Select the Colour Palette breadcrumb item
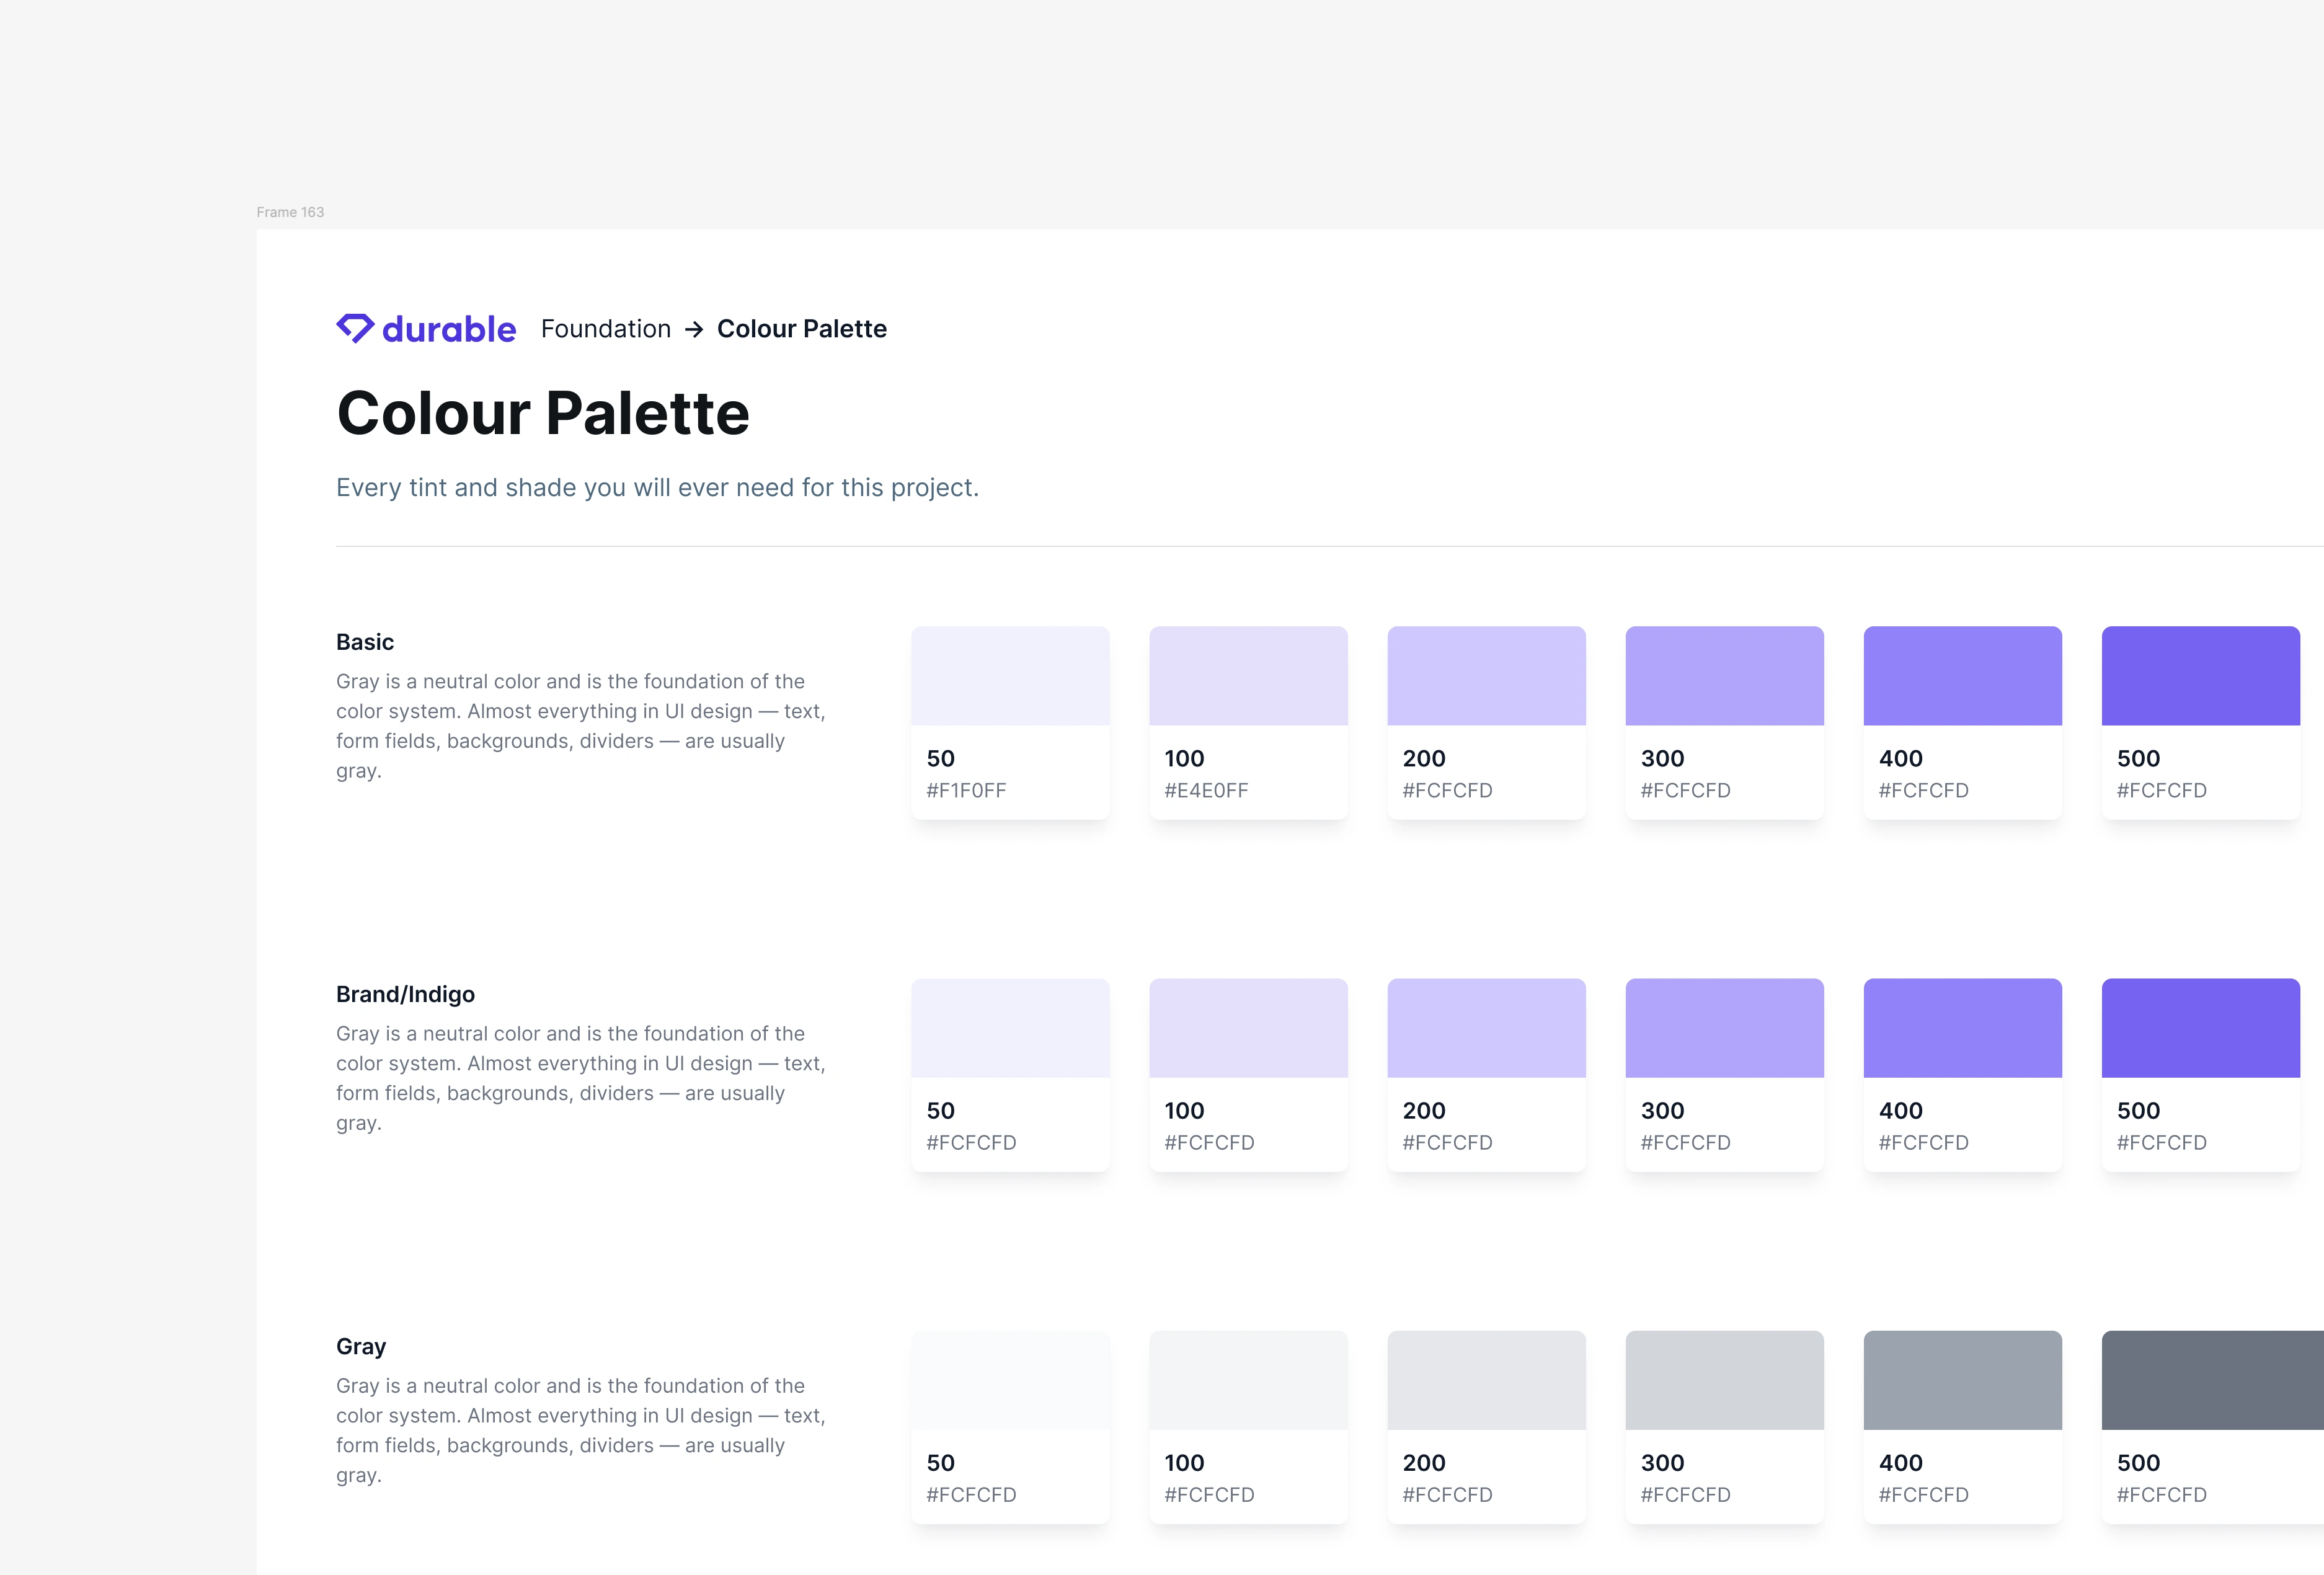This screenshot has height=1575, width=2324. [801, 329]
